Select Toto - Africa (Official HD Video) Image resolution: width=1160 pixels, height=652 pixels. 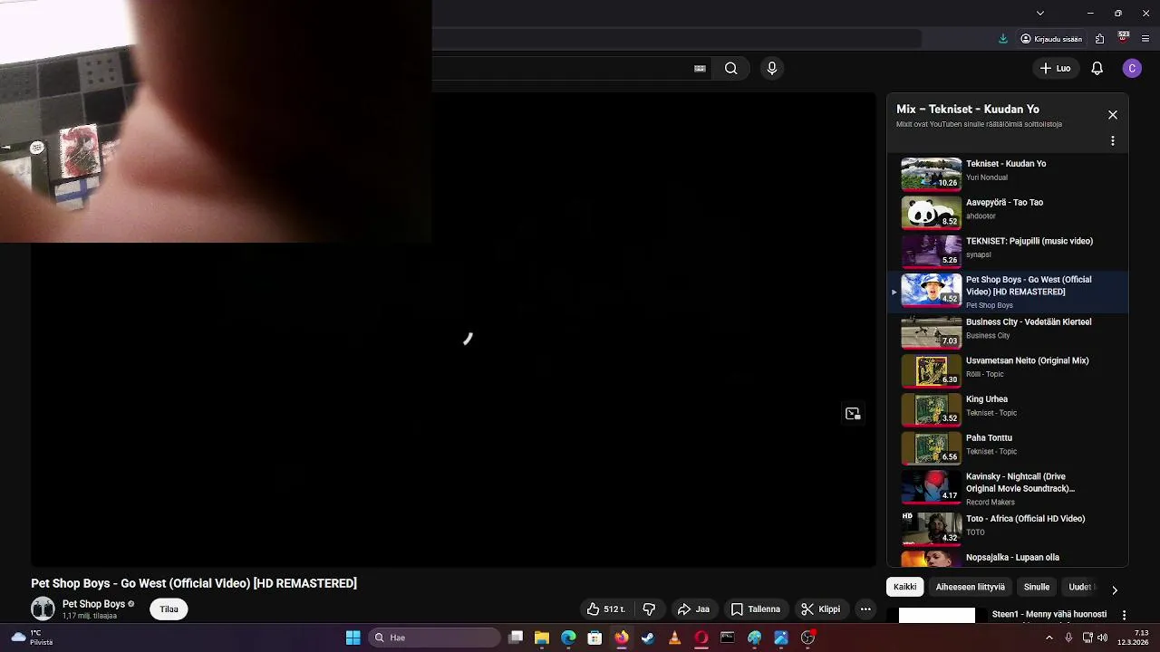coord(1008,528)
